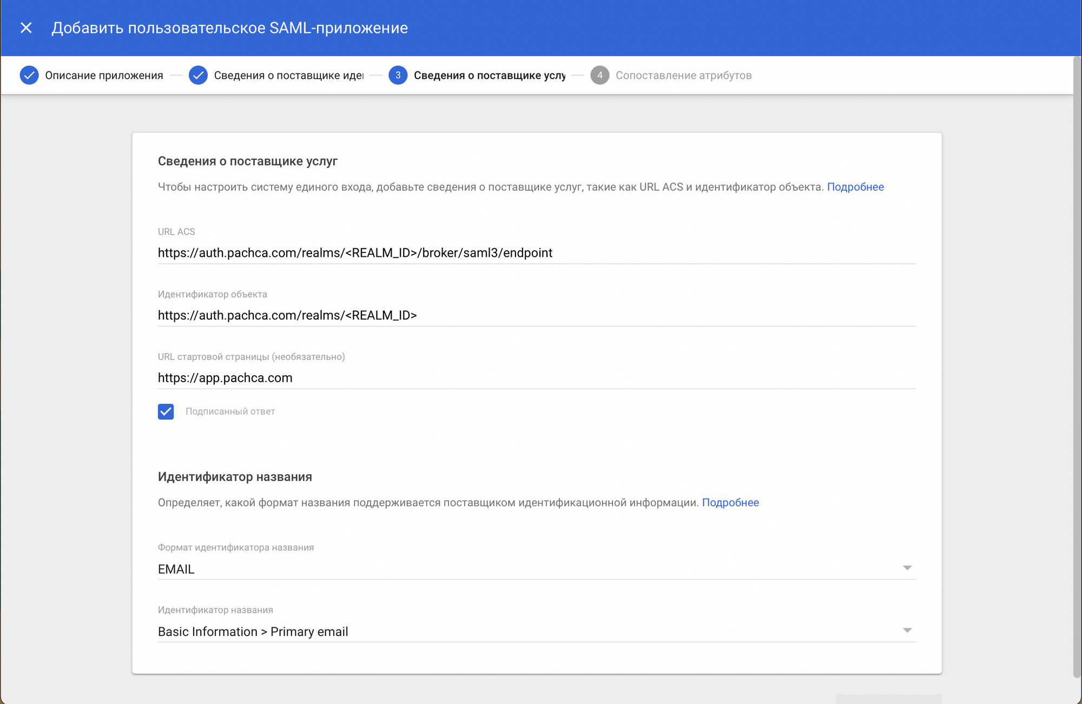Expand the Формат идентификатора названия dropdown arrow
Image resolution: width=1082 pixels, height=704 pixels.
pos(907,568)
